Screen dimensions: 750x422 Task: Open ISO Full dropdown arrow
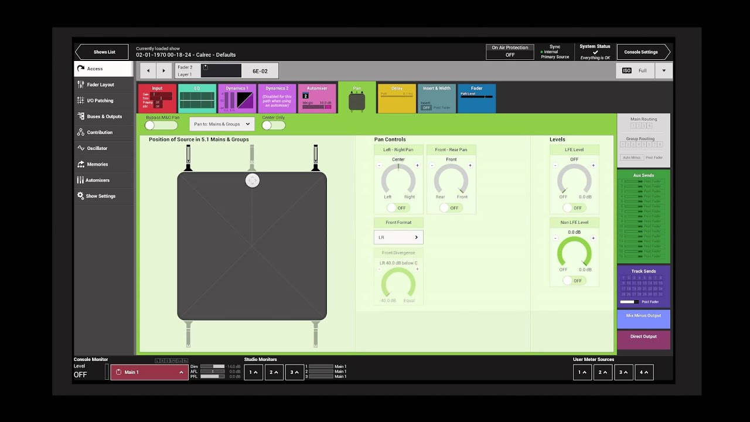click(664, 70)
